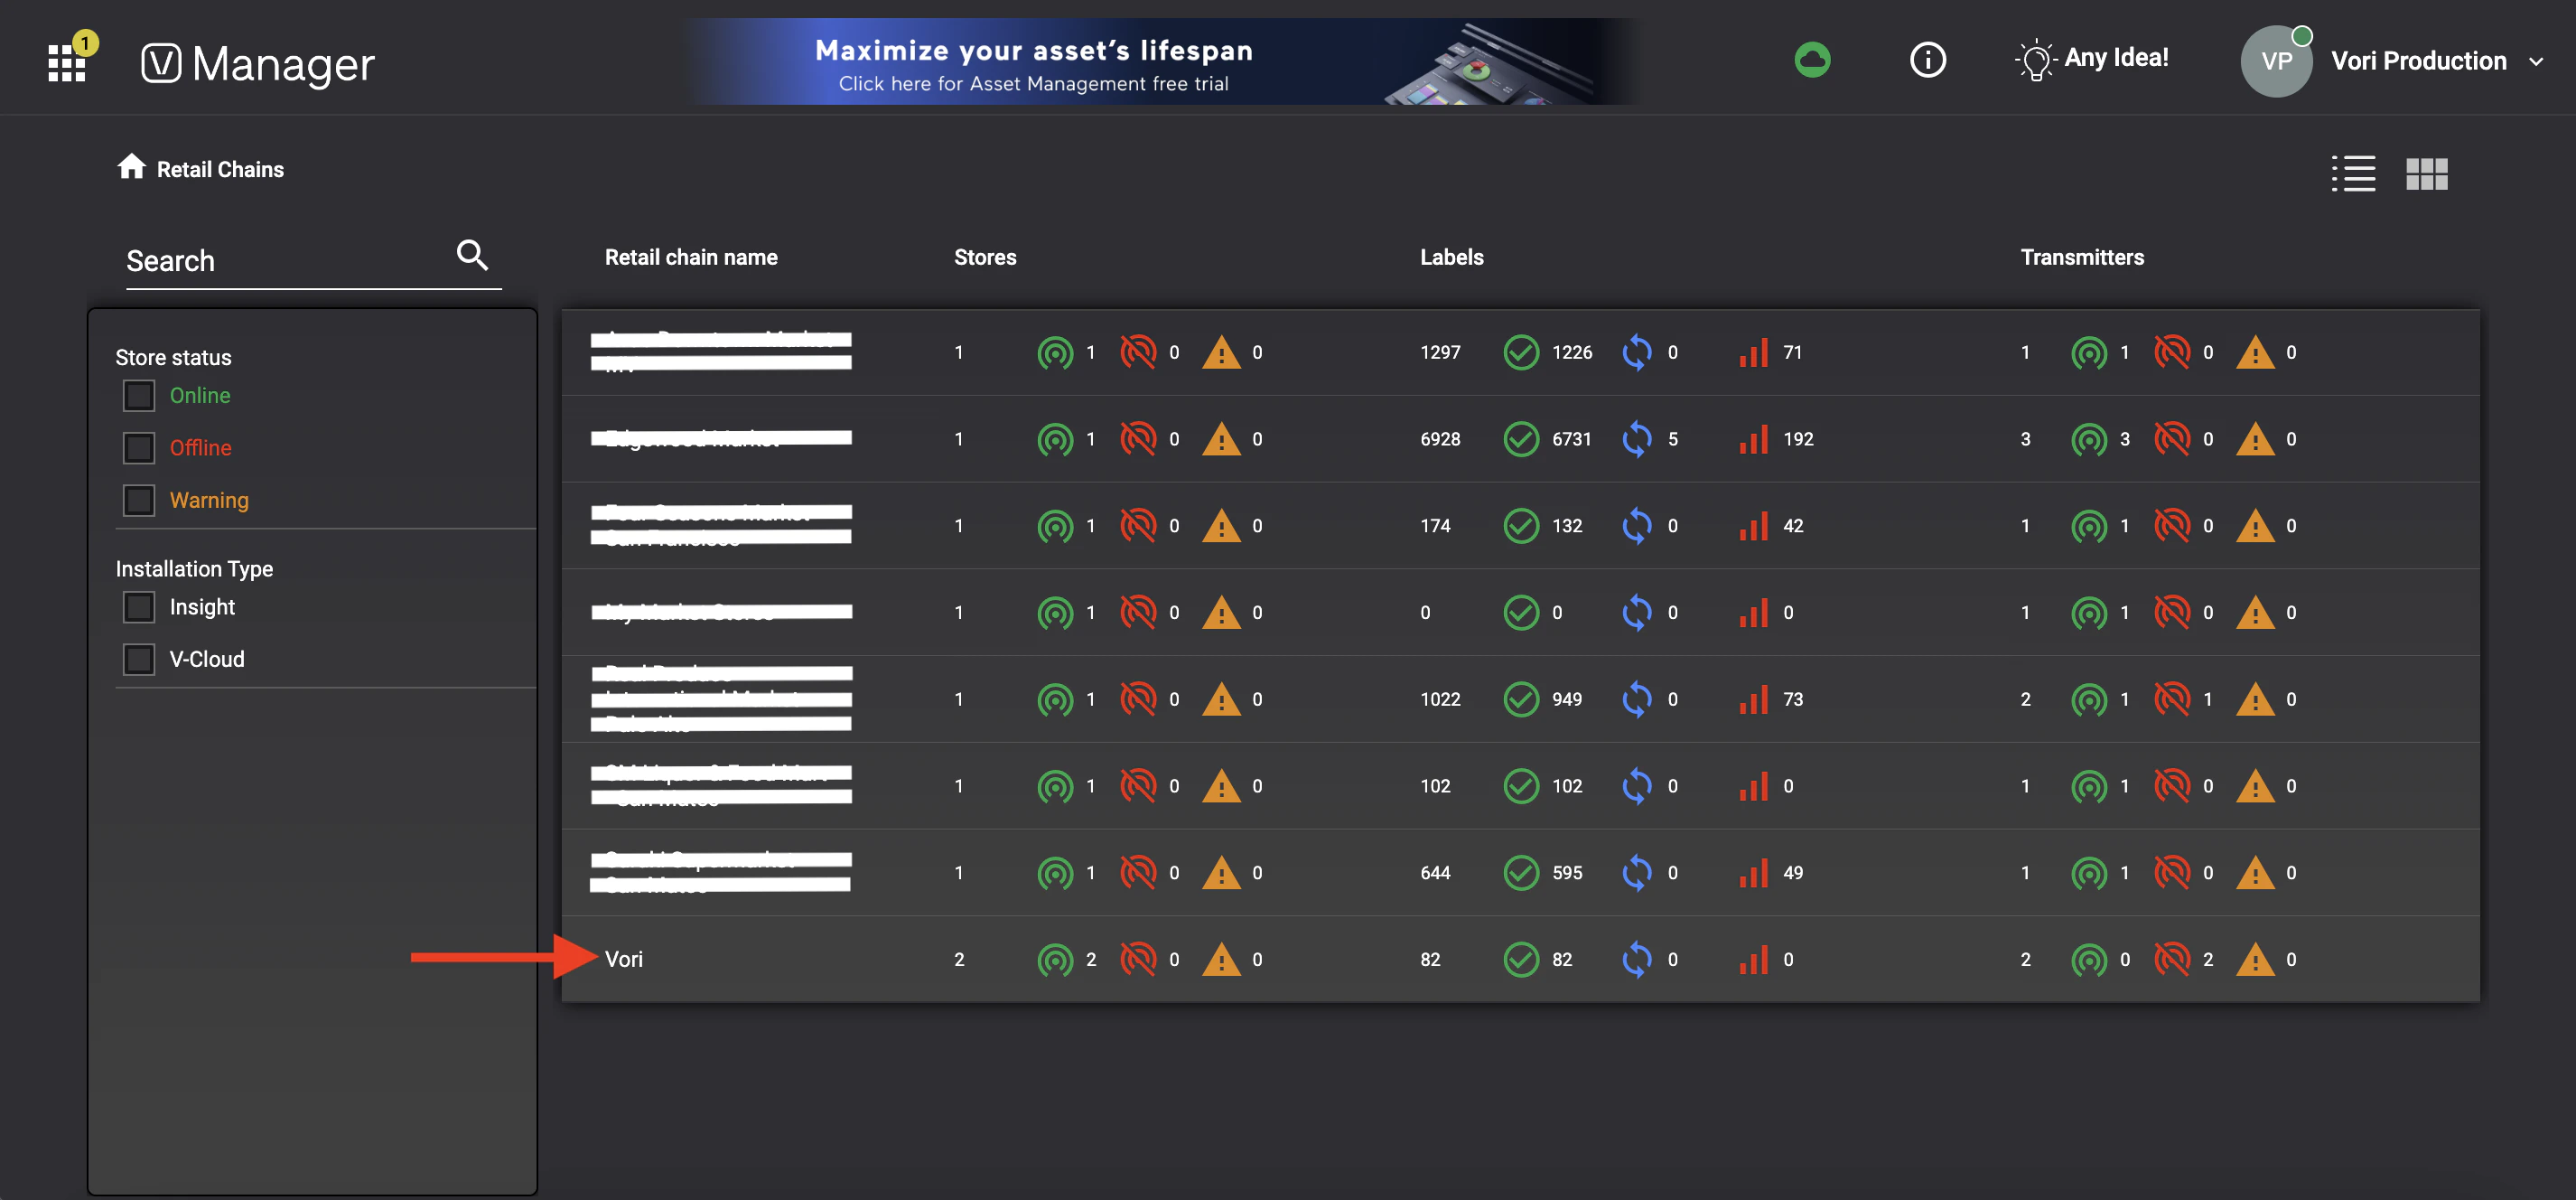This screenshot has height=1200, width=2576.
Task: Select the V-Cloud installation type checkbox
Action: [x=139, y=660]
